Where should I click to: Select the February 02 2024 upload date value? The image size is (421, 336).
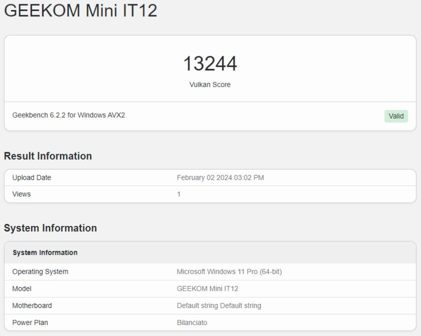click(x=220, y=177)
